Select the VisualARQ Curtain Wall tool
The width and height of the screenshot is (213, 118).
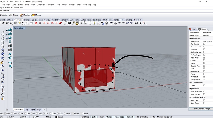pos(10,34)
